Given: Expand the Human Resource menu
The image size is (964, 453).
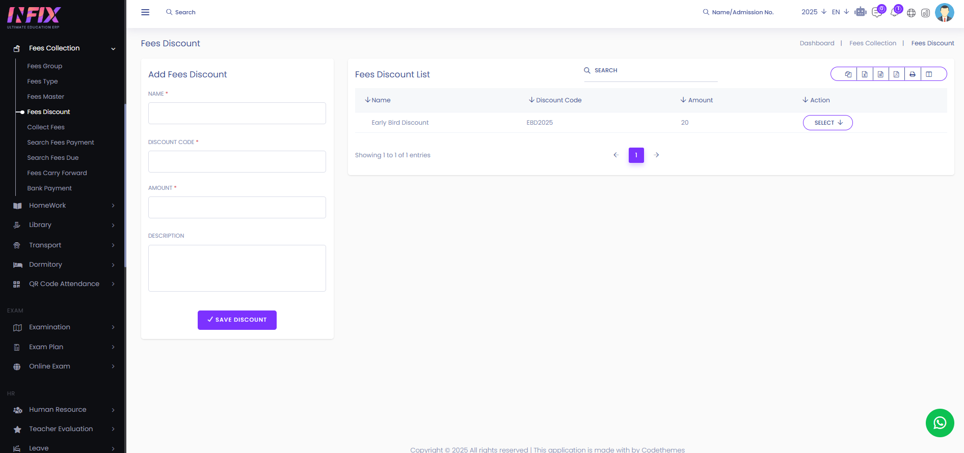Looking at the screenshot, I should click(64, 410).
